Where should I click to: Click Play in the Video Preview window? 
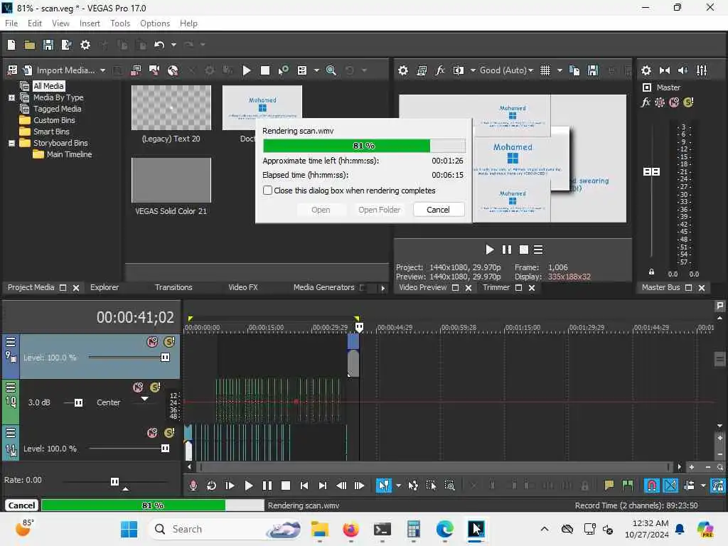point(489,250)
